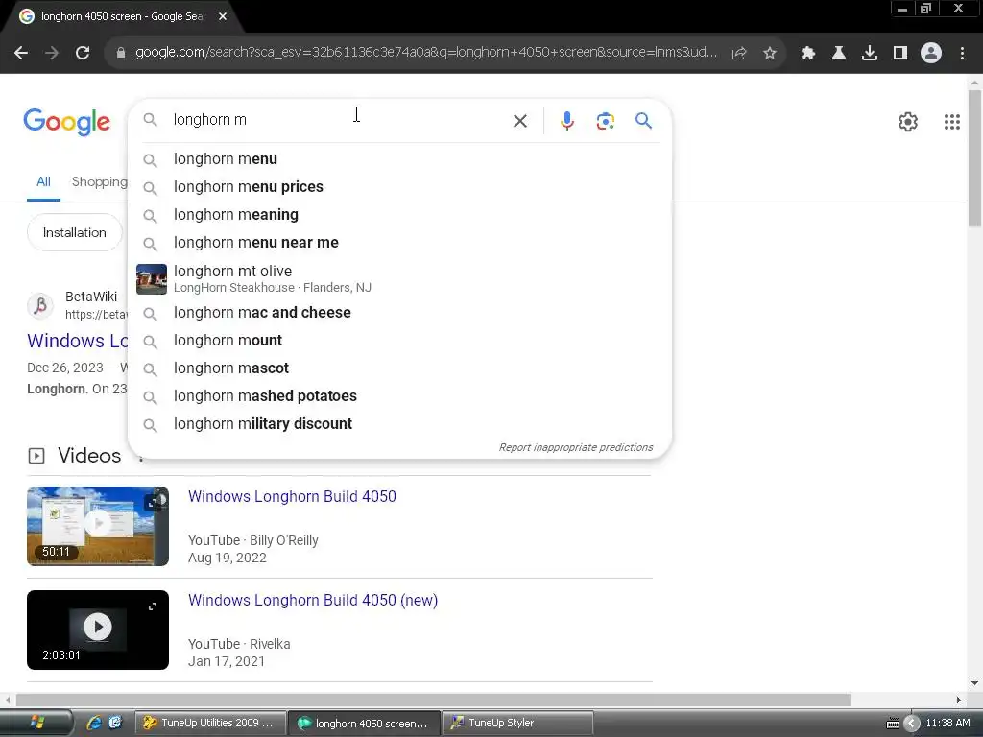Pick suggestion 'longhorn menu near me'
This screenshot has height=737, width=983.
[x=399, y=243]
